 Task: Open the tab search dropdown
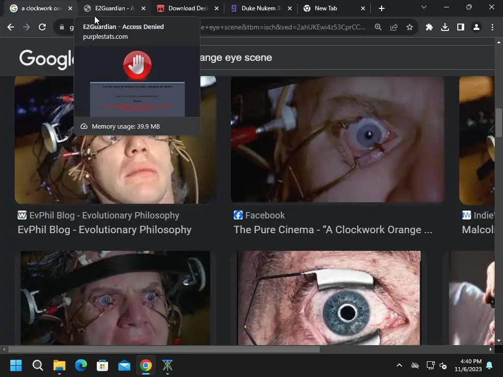click(424, 7)
